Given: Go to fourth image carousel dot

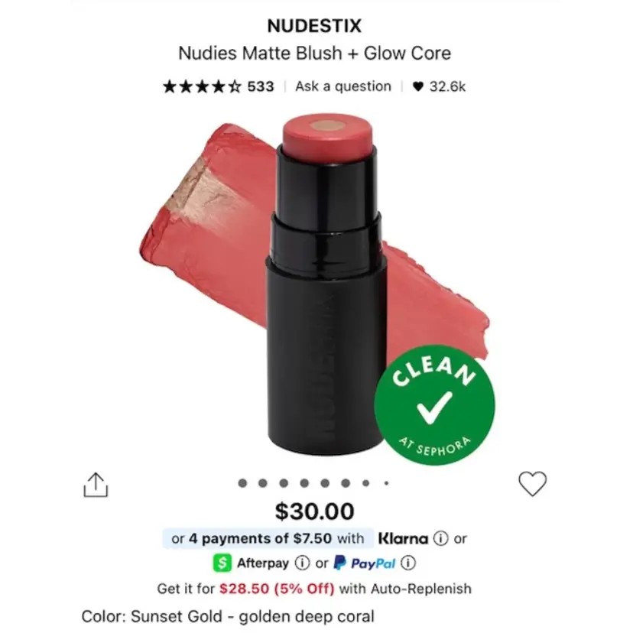Looking at the screenshot, I should [x=304, y=483].
